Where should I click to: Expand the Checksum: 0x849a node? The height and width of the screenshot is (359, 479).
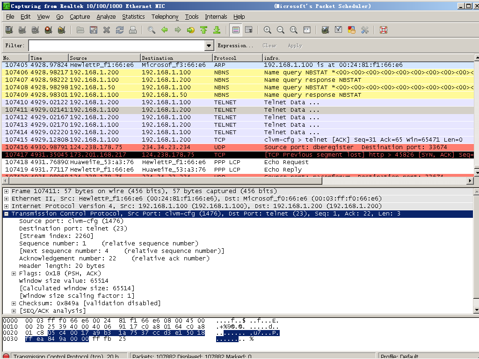tap(14, 303)
